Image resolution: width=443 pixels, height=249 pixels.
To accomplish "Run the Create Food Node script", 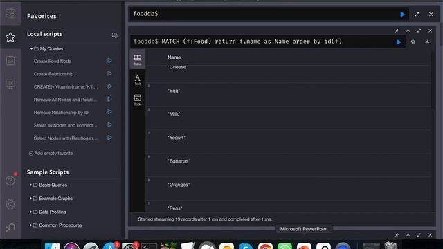I will pyautogui.click(x=109, y=60).
